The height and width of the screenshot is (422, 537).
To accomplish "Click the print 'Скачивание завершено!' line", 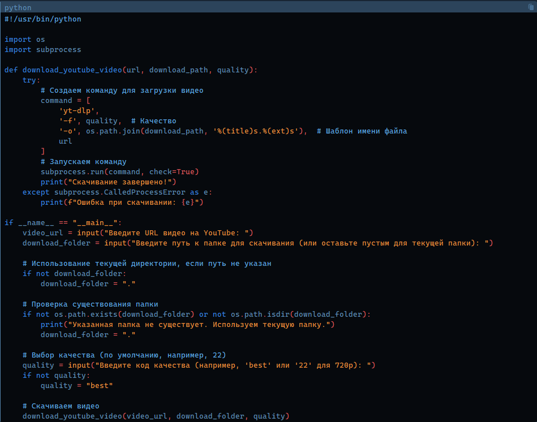I will coord(108,182).
